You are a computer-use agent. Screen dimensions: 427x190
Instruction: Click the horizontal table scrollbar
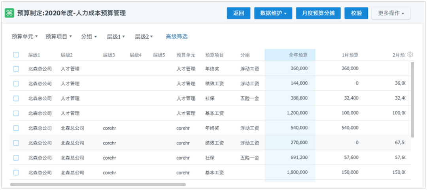coord(98,184)
